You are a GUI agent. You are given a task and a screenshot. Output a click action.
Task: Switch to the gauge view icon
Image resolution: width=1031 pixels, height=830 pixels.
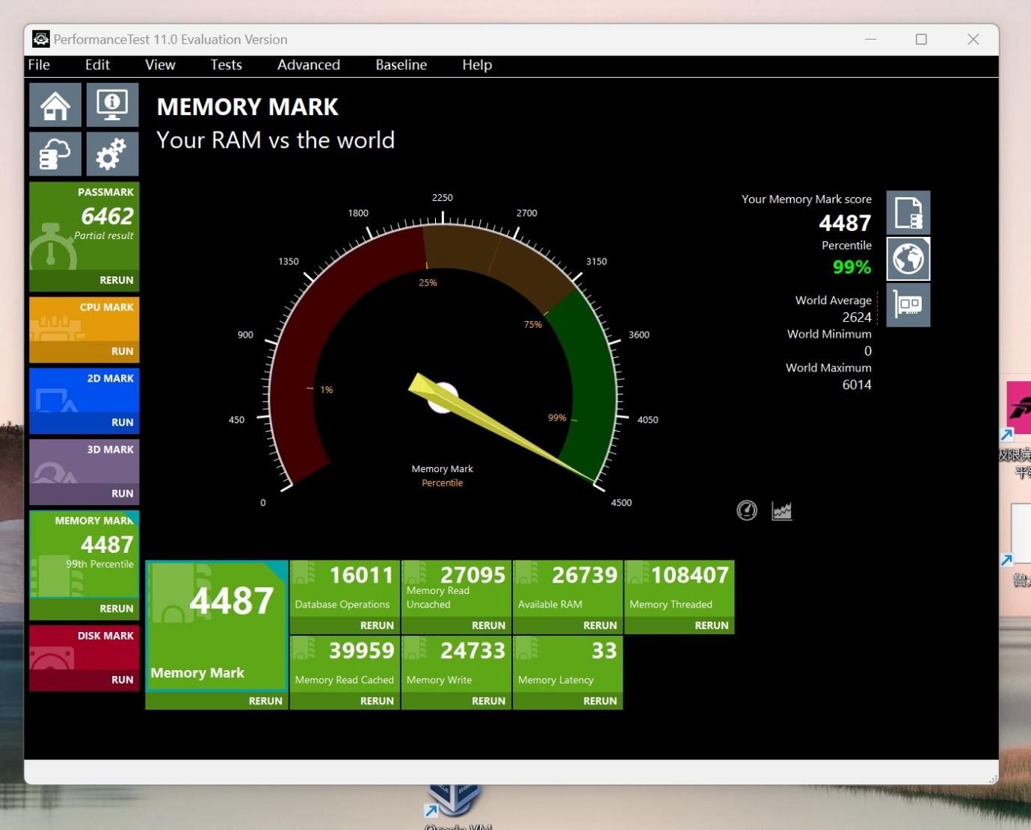[x=747, y=510]
